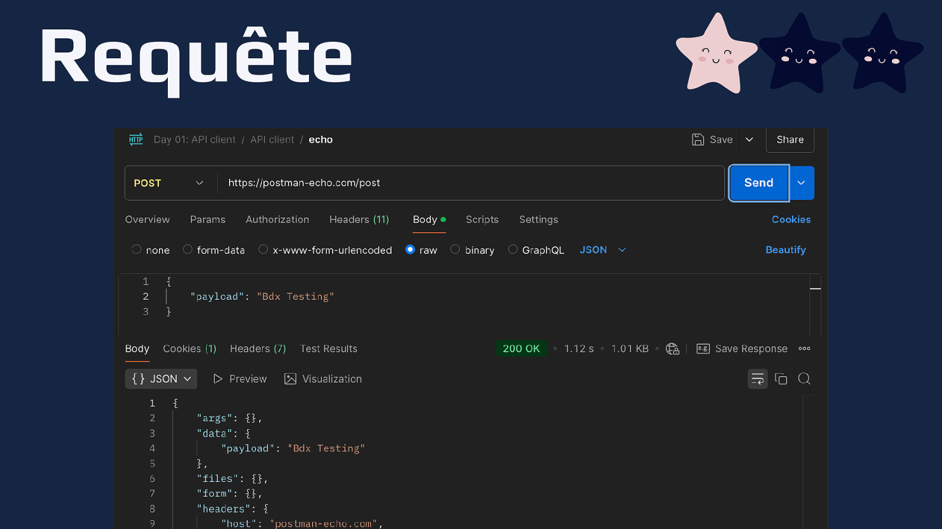This screenshot has height=529, width=942.
Task: Click the network globe lock icon
Action: 672,349
